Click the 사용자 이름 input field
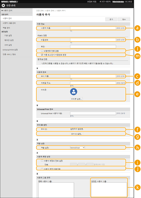141x198 pixels. tap(93, 28)
